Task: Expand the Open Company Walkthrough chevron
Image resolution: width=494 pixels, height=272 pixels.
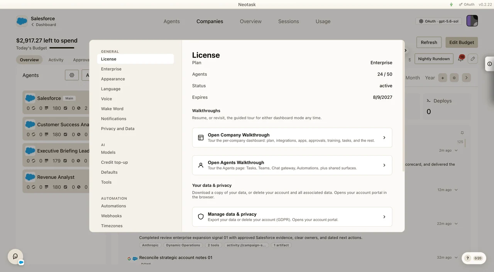Action: tap(384, 138)
